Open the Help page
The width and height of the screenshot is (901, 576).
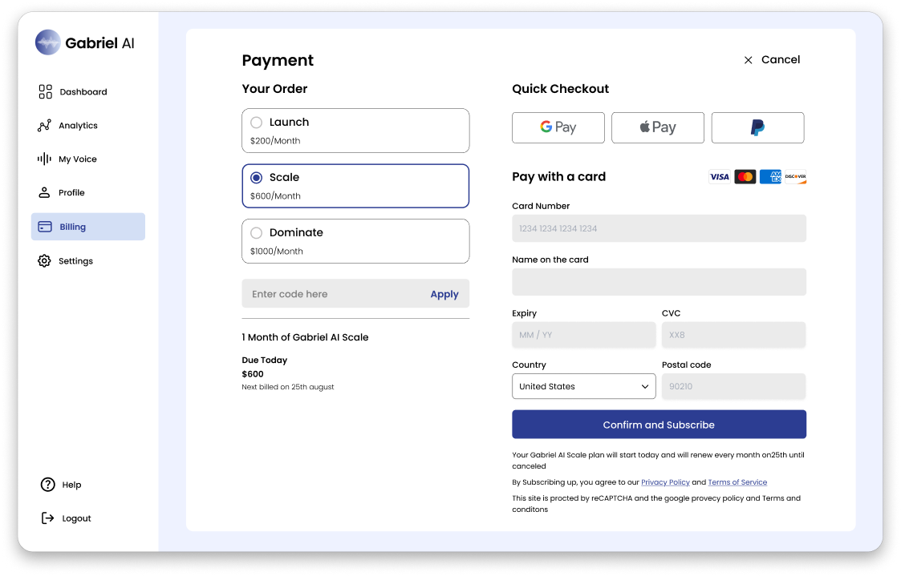[x=61, y=485]
